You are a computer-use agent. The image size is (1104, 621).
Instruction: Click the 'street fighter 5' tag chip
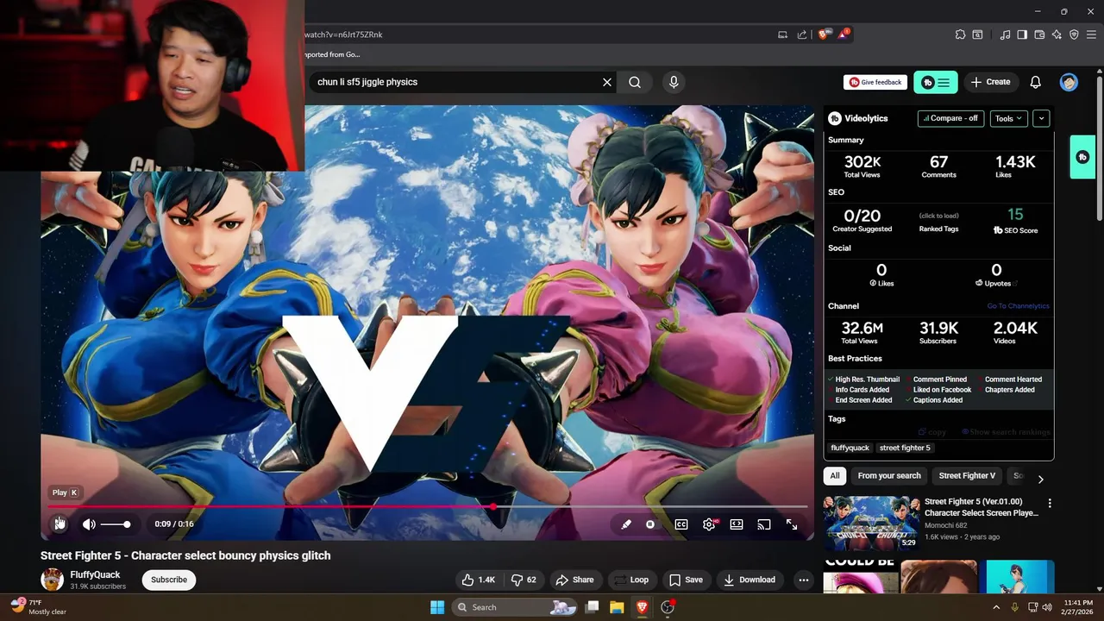905,448
